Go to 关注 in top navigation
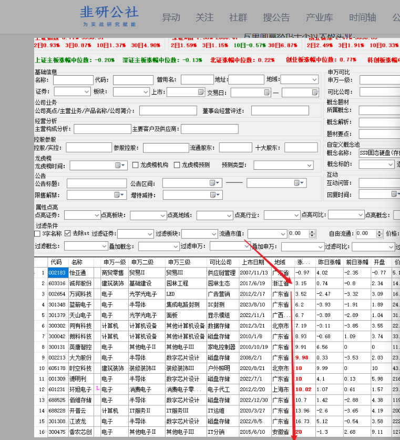 [204, 18]
